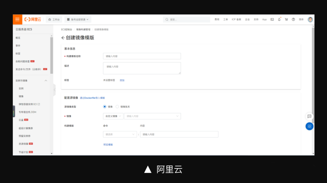Click the 云服务器 ECS sidebar title
The height and width of the screenshot is (183, 327).
pos(24,29)
